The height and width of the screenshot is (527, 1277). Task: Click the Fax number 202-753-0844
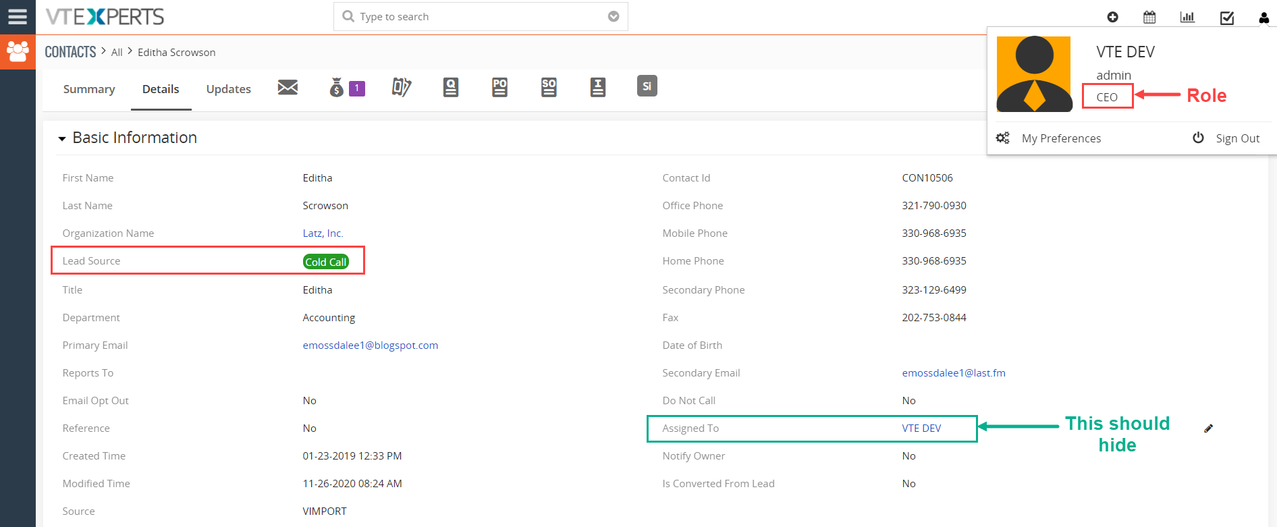pos(934,318)
